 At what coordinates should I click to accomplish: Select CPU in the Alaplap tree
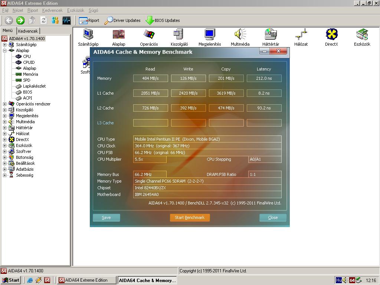point(27,56)
